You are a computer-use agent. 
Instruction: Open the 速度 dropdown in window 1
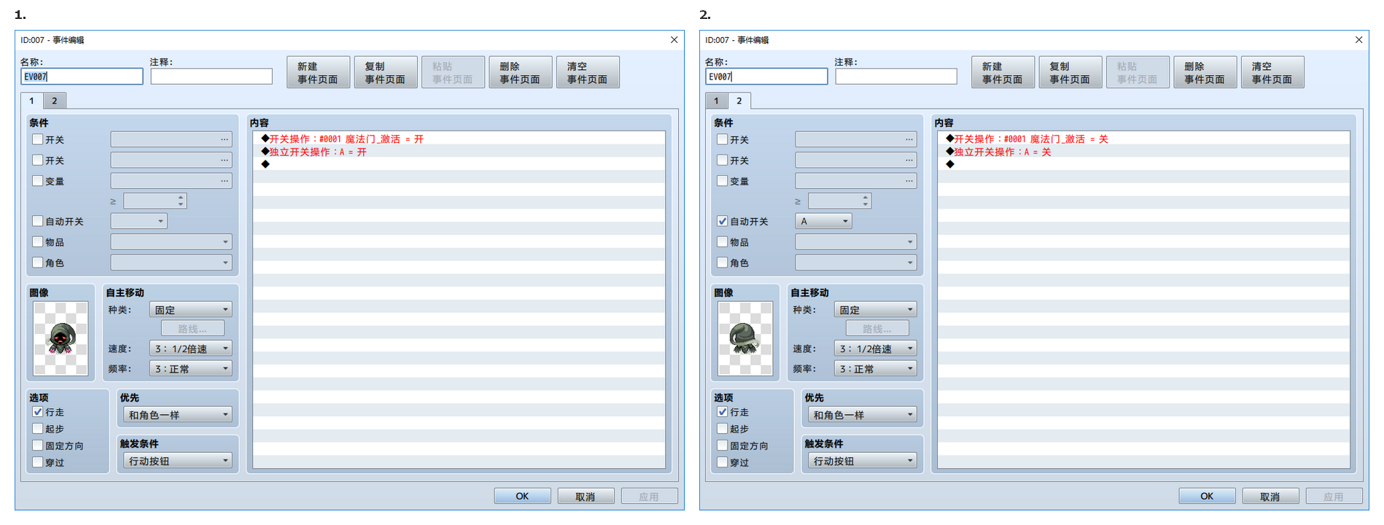(x=191, y=349)
